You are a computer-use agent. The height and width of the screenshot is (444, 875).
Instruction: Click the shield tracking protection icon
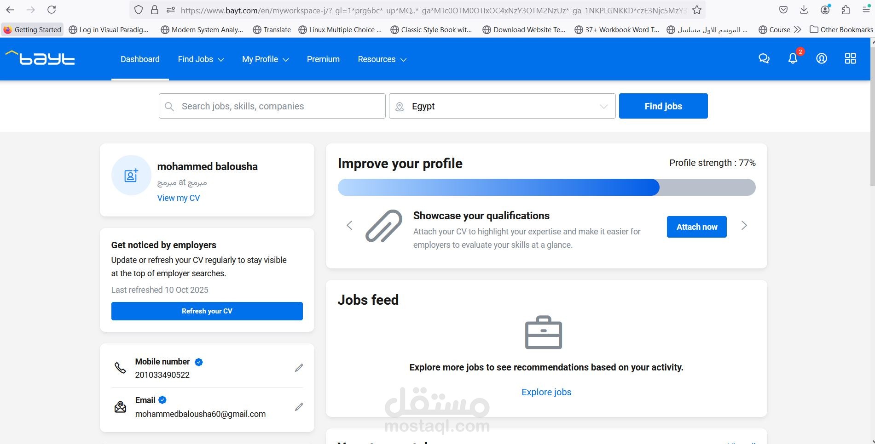coord(139,10)
